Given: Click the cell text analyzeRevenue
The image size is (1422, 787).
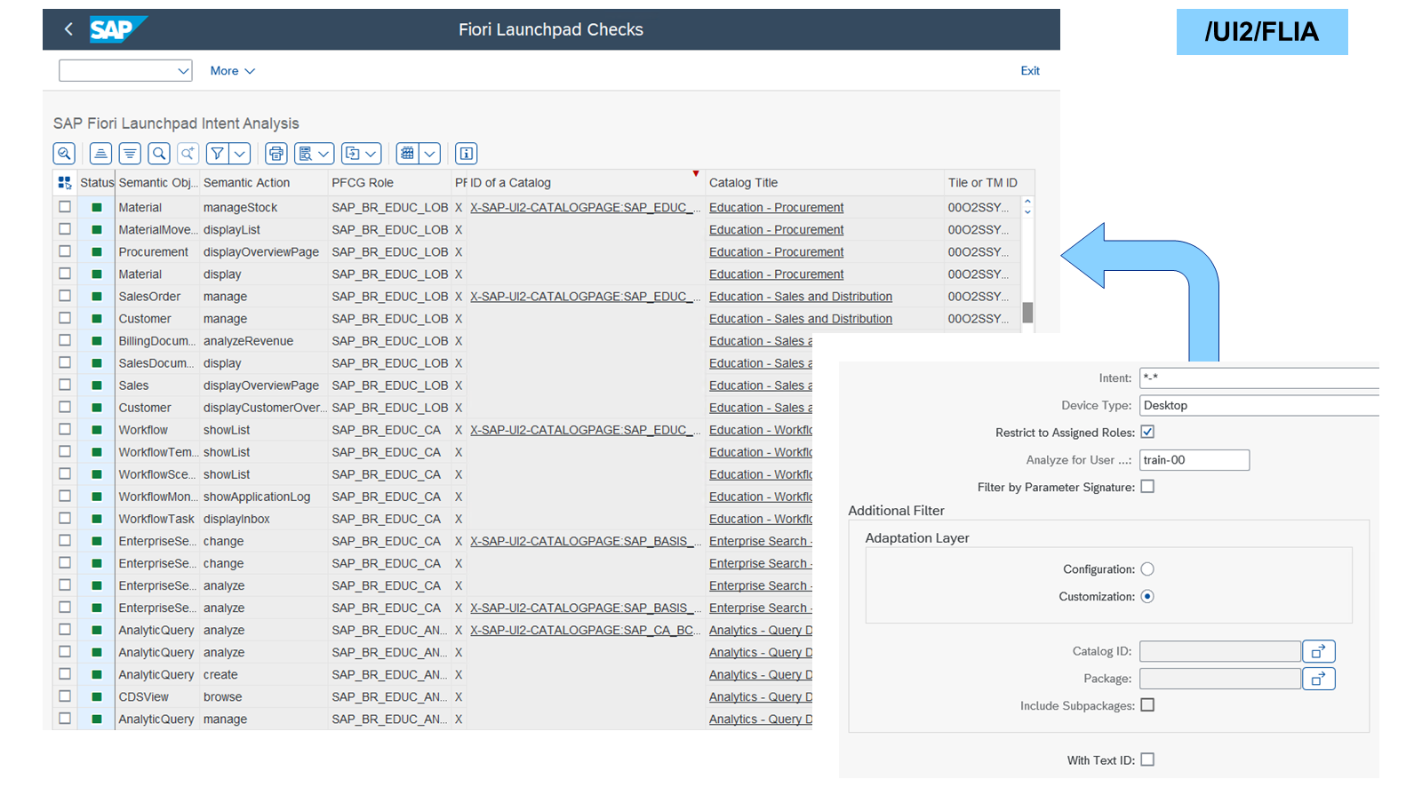Looking at the screenshot, I should coord(248,341).
